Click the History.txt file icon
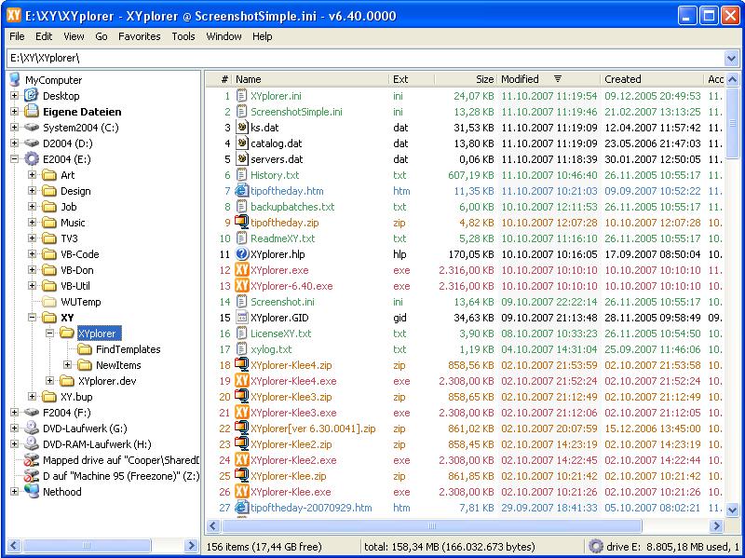The width and height of the screenshot is (745, 558). pyautogui.click(x=242, y=175)
